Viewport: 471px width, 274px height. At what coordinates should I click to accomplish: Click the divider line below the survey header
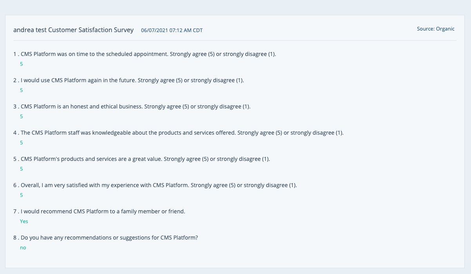tap(235, 40)
